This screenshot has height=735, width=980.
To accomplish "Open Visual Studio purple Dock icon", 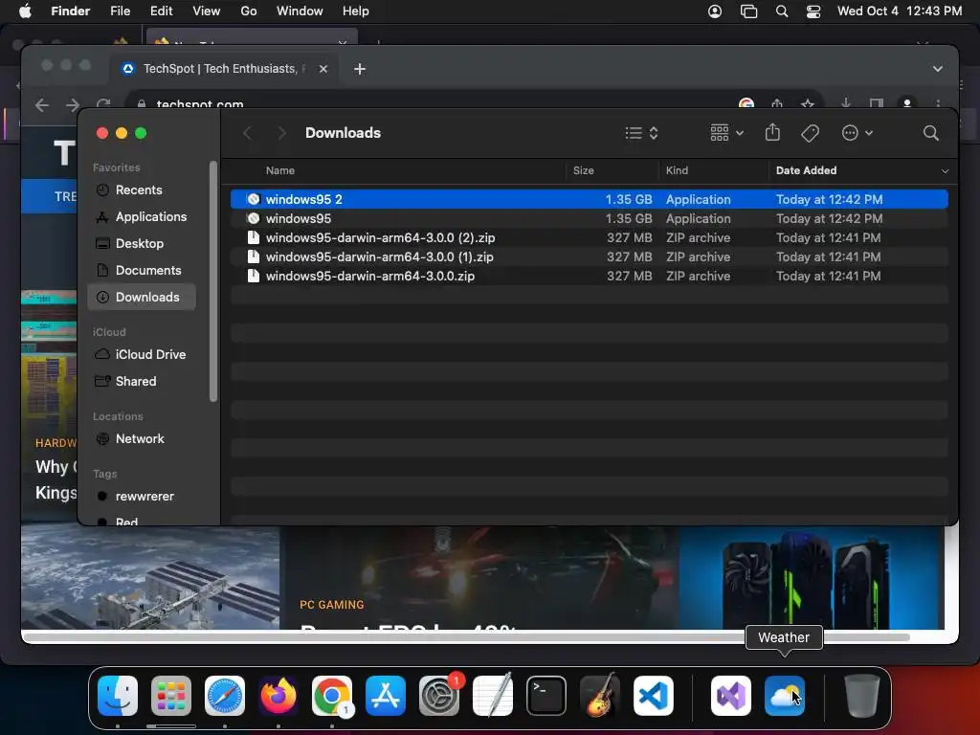I will coord(731,696).
